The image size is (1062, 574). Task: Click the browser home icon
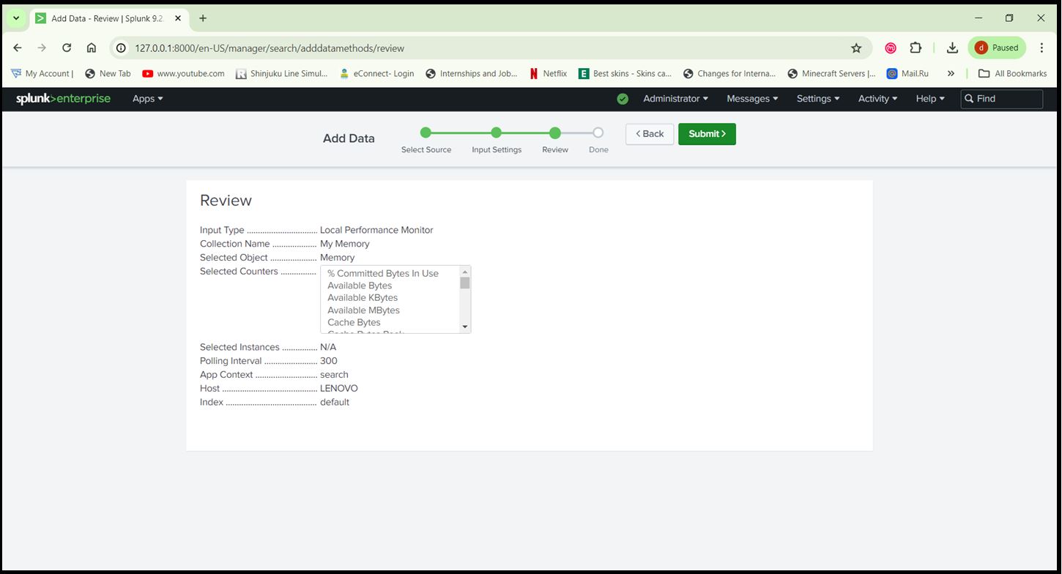90,48
